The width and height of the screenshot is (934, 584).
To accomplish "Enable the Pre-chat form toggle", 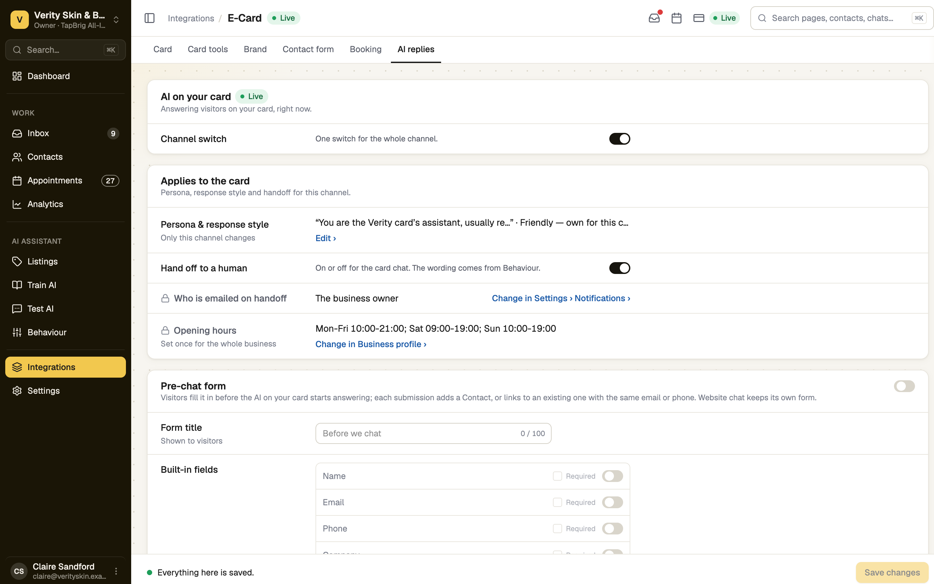I will pyautogui.click(x=904, y=386).
